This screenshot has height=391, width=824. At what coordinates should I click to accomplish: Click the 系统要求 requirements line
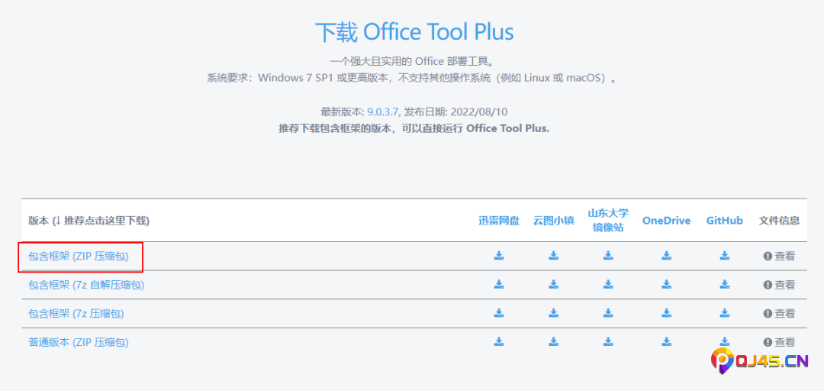click(411, 79)
